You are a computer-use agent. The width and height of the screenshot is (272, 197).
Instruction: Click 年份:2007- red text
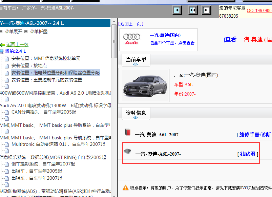click(x=185, y=94)
